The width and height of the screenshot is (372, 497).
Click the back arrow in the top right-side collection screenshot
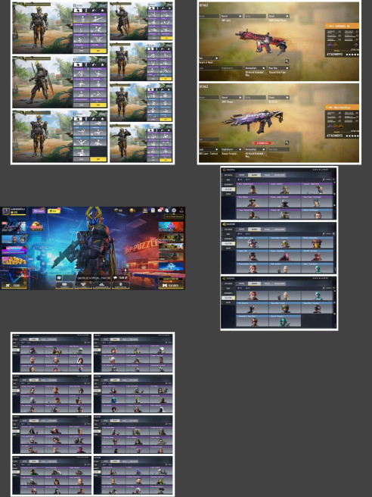[224, 170]
